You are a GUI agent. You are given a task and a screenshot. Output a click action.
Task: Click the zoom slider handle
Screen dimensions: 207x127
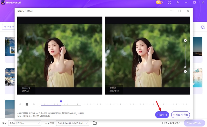(x=185, y=67)
